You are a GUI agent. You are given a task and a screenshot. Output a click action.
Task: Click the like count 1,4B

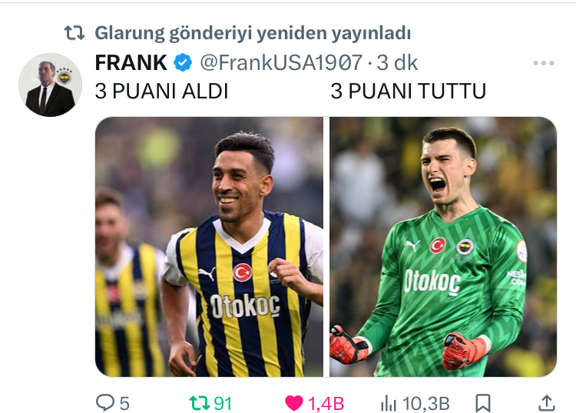click(x=326, y=404)
